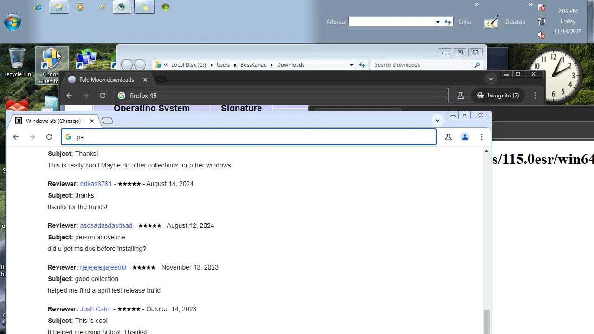Open Chrome Labs flask in front window
This screenshot has height=334, width=594.
click(x=448, y=137)
